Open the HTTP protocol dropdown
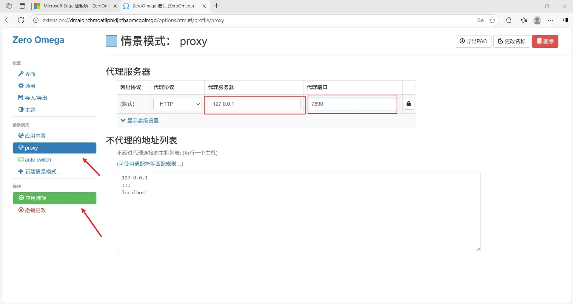 click(177, 104)
